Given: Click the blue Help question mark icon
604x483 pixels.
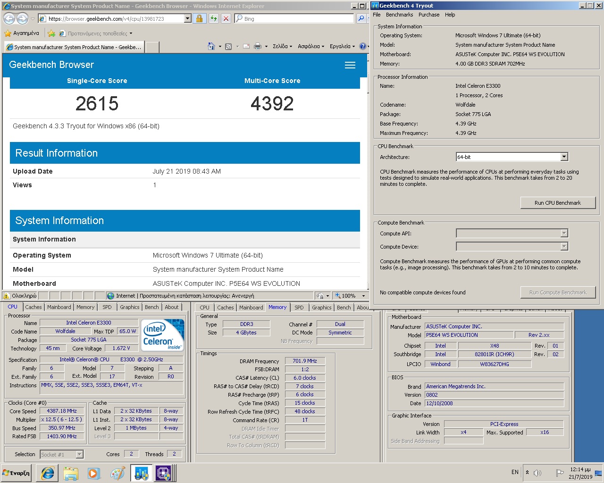Looking at the screenshot, I should (362, 46).
